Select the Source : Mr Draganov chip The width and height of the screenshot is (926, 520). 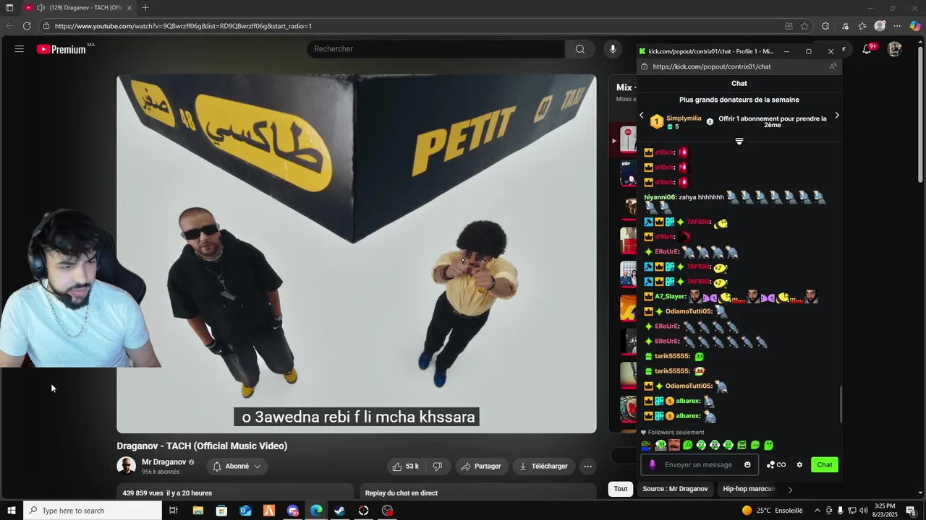[x=675, y=489]
